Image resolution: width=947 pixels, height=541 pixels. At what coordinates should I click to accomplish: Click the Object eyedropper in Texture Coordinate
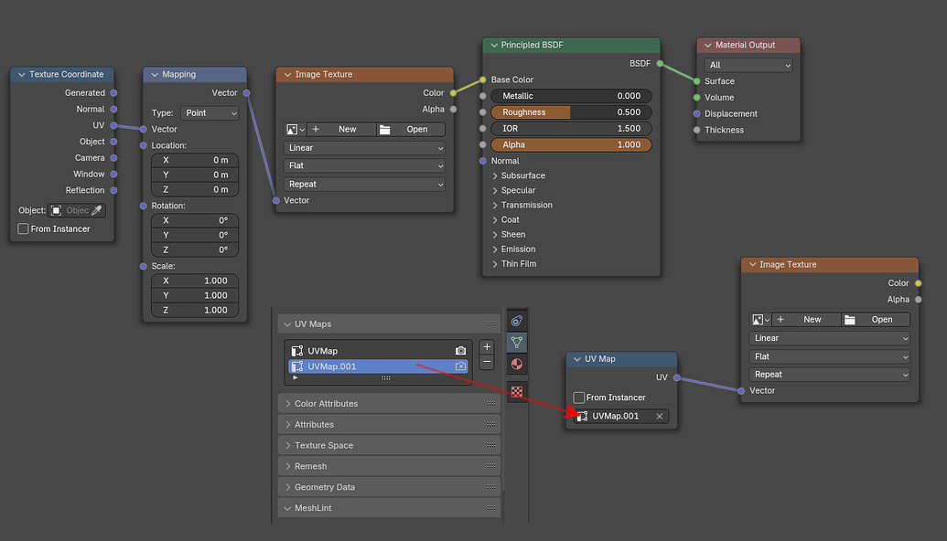click(x=97, y=210)
